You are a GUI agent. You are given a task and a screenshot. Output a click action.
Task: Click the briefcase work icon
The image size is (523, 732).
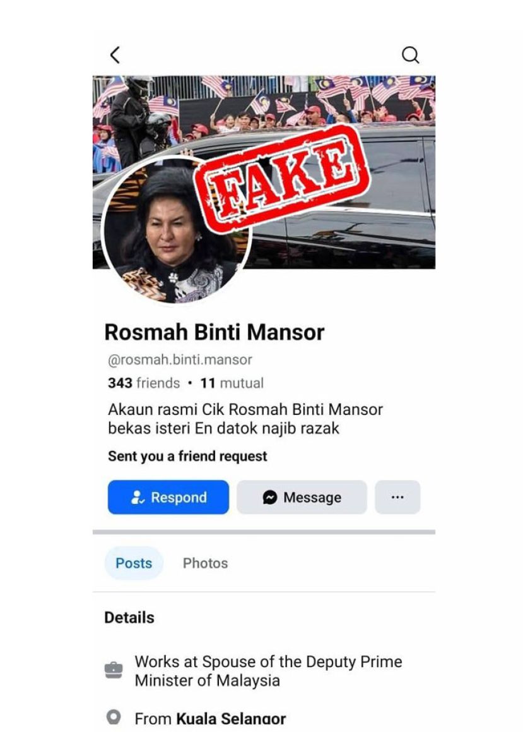114,670
